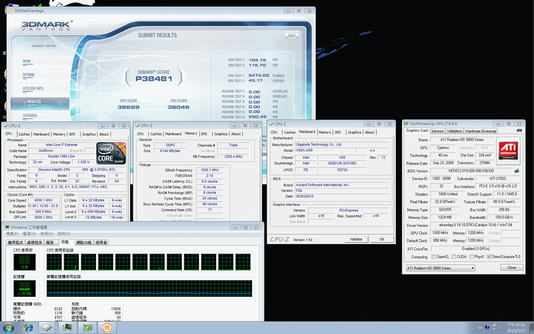This screenshot has width=534, height=334.
Task: Minimize the GPU-Z window
Action: [498, 123]
